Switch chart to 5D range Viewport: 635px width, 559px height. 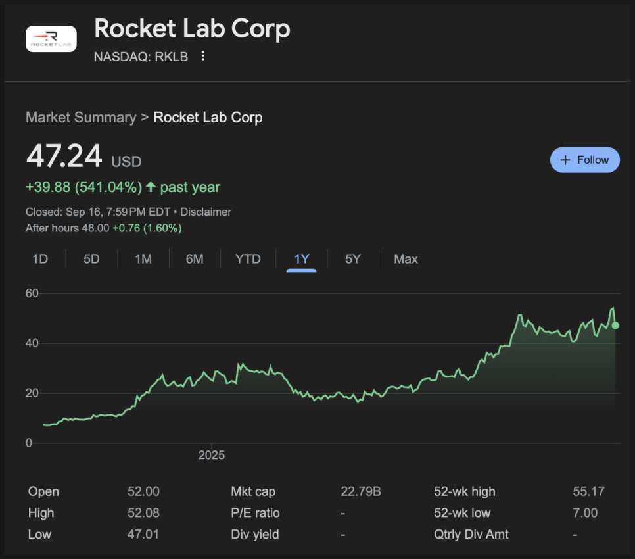click(x=91, y=259)
